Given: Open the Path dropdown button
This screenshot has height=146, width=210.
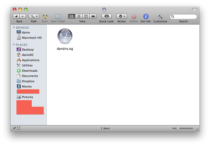Looking at the screenshot, I should [34, 16].
